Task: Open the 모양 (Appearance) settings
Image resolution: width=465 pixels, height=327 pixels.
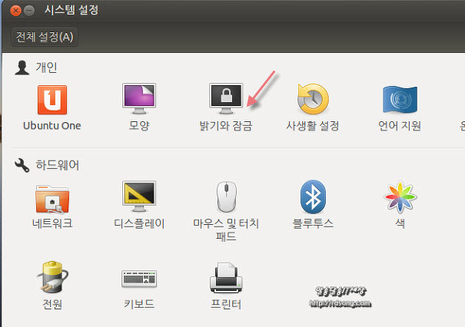Action: tap(139, 101)
